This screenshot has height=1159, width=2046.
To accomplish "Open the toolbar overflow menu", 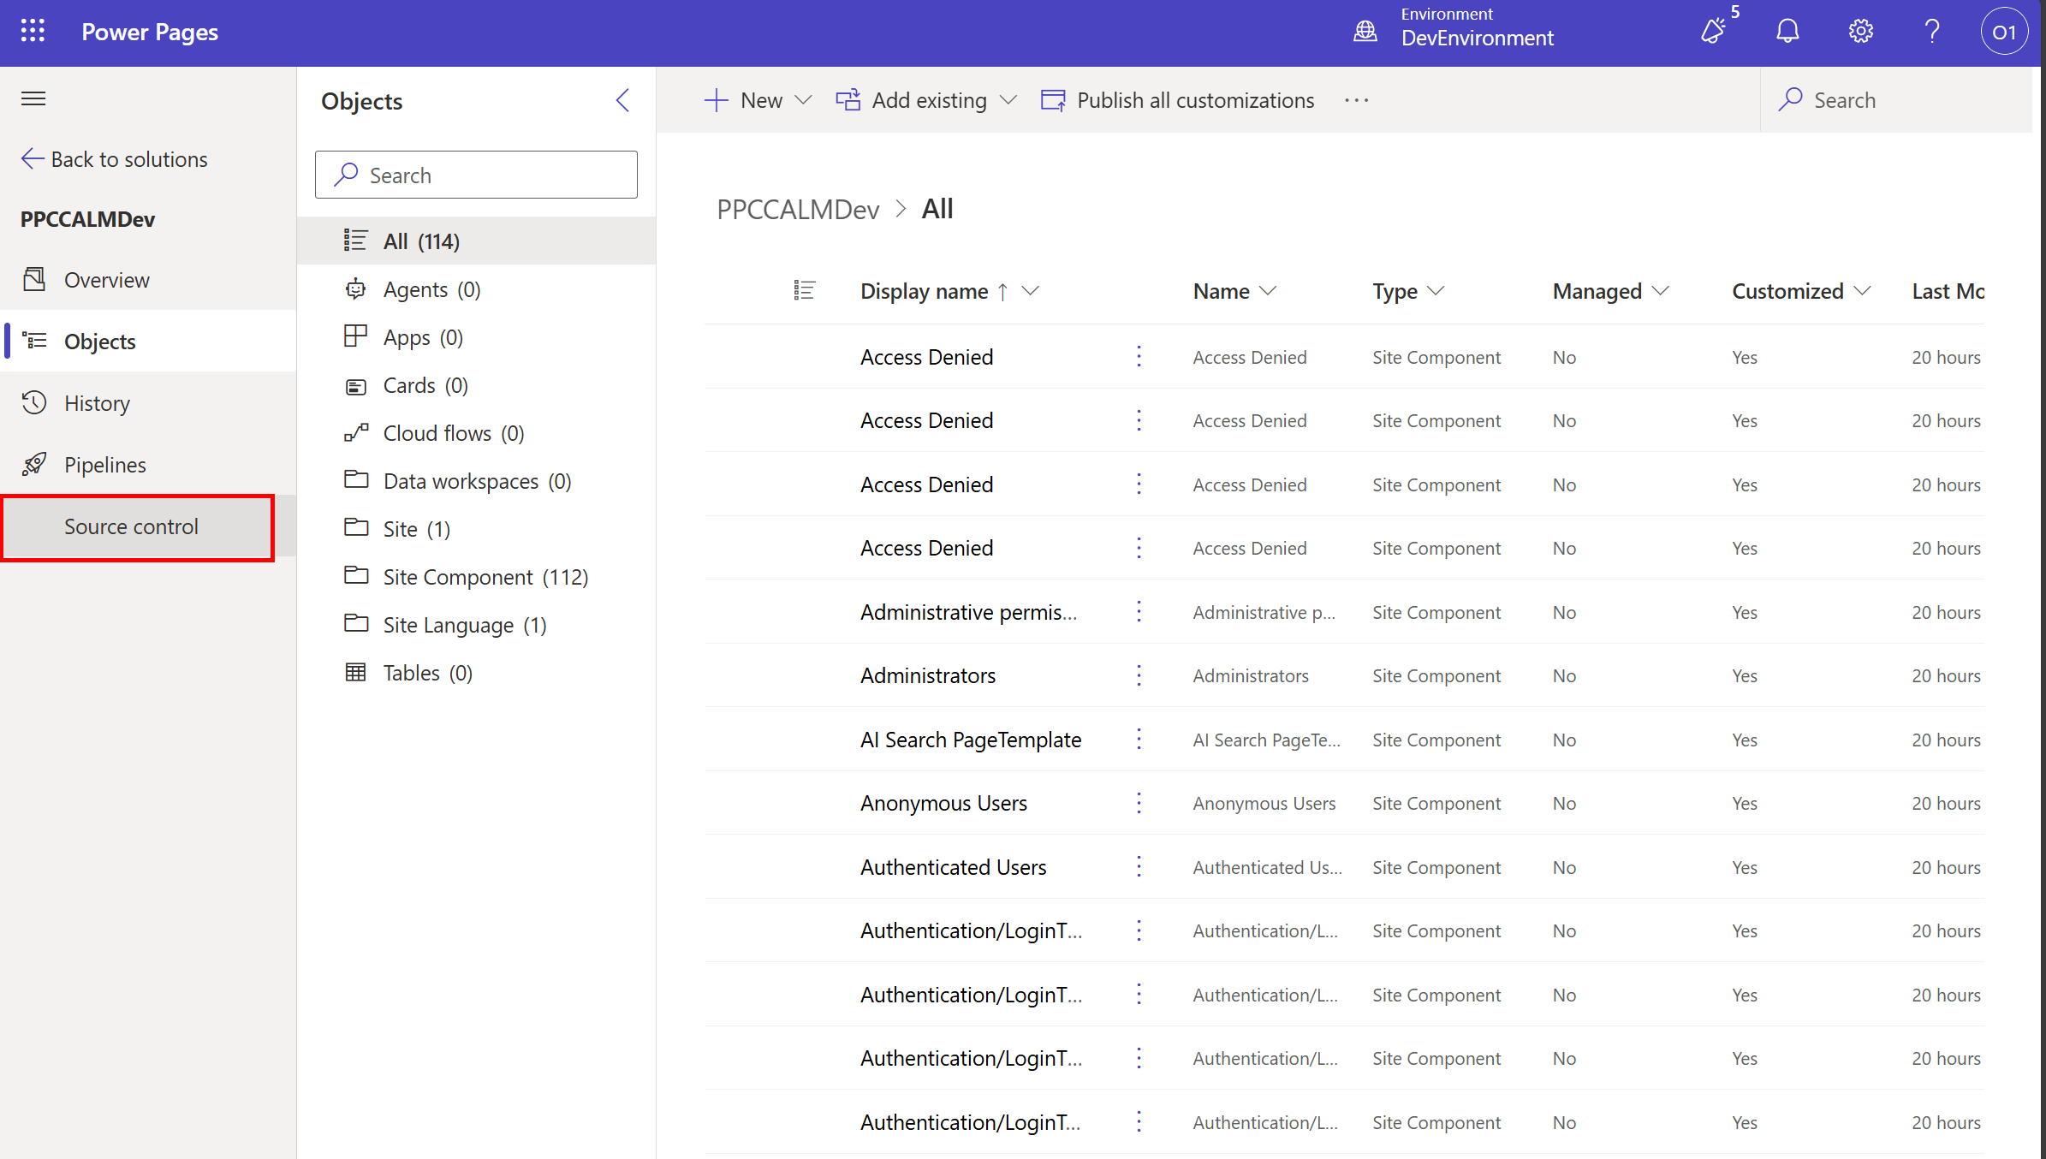I will (x=1356, y=100).
